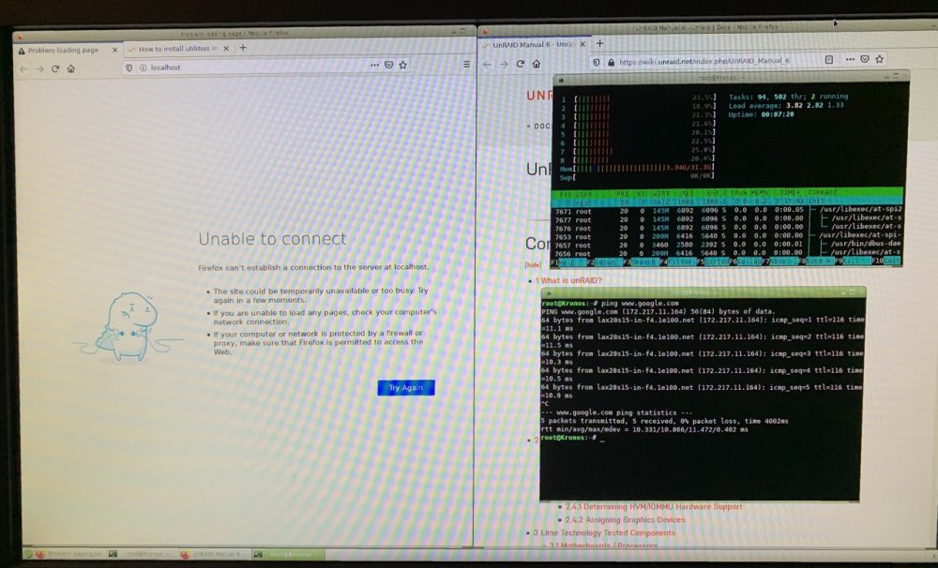
Task: Open page actions menu in UnRAID address bar
Action: point(850,59)
